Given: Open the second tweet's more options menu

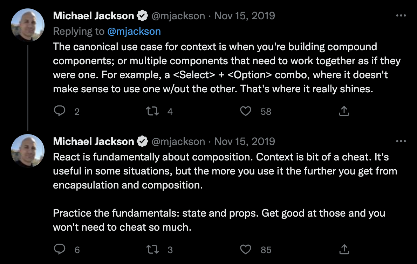Looking at the screenshot, I should [401, 140].
